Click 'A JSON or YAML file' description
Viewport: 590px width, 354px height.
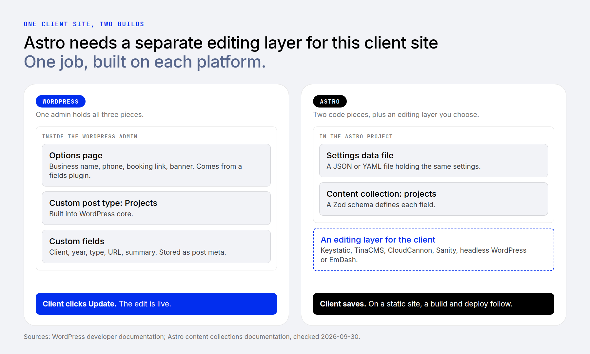(x=403, y=167)
